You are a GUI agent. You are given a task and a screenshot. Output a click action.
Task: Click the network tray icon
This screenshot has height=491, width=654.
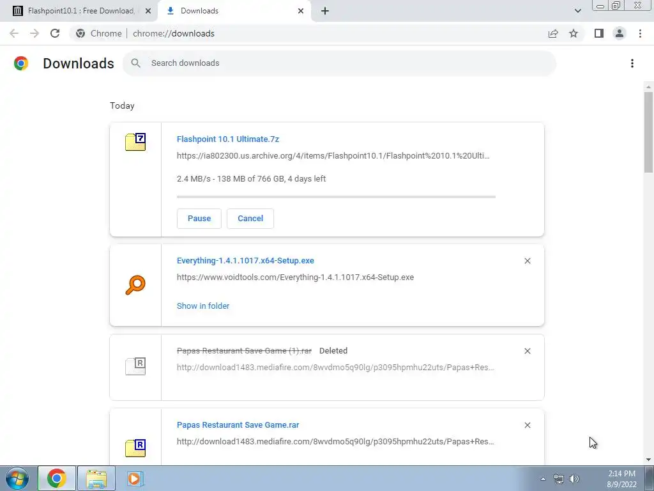[558, 479]
